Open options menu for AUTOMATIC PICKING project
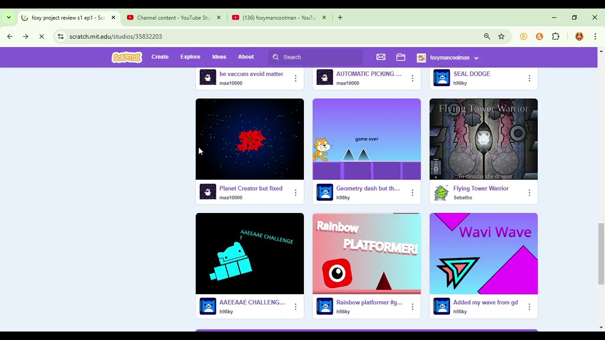This screenshot has height=340, width=605. (x=412, y=78)
